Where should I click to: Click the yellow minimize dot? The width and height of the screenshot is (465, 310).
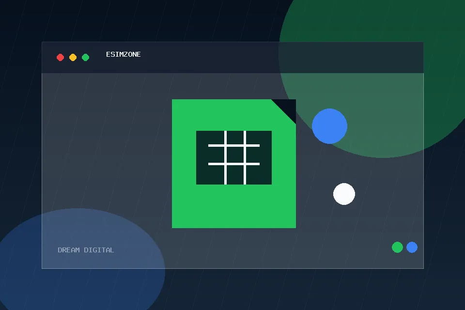click(x=73, y=57)
